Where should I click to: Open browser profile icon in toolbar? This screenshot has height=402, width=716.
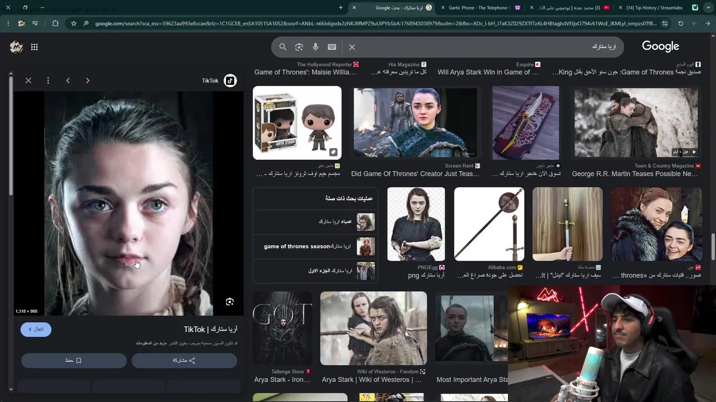pos(21,23)
